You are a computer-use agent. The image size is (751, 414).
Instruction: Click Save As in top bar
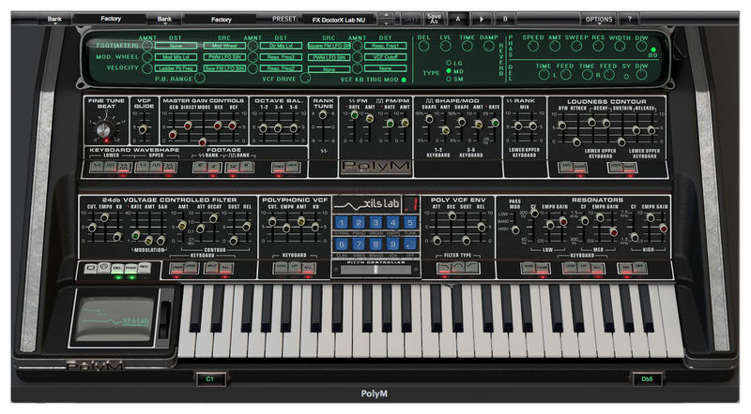pos(434,19)
